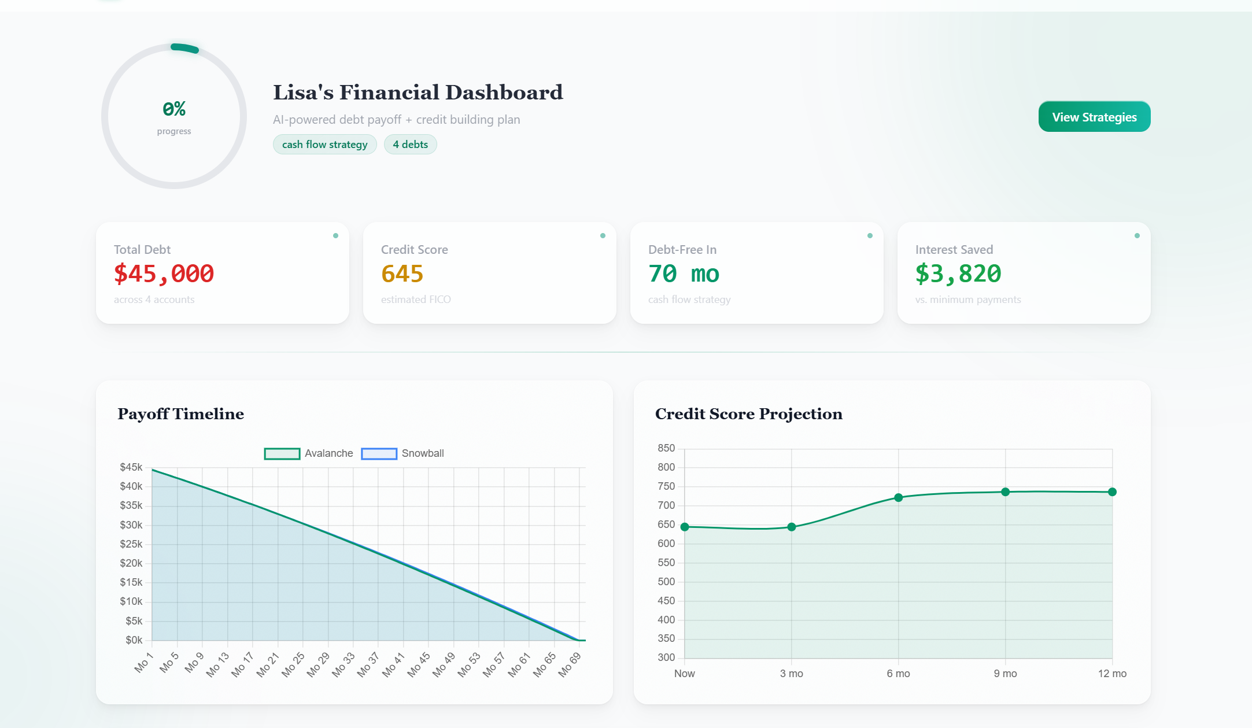Viewport: 1252px width, 728px height.
Task: Click the 3 mo credit score data point
Action: [x=792, y=527]
